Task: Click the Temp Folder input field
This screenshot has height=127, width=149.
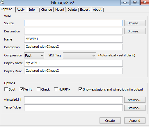Action: tap(73, 108)
